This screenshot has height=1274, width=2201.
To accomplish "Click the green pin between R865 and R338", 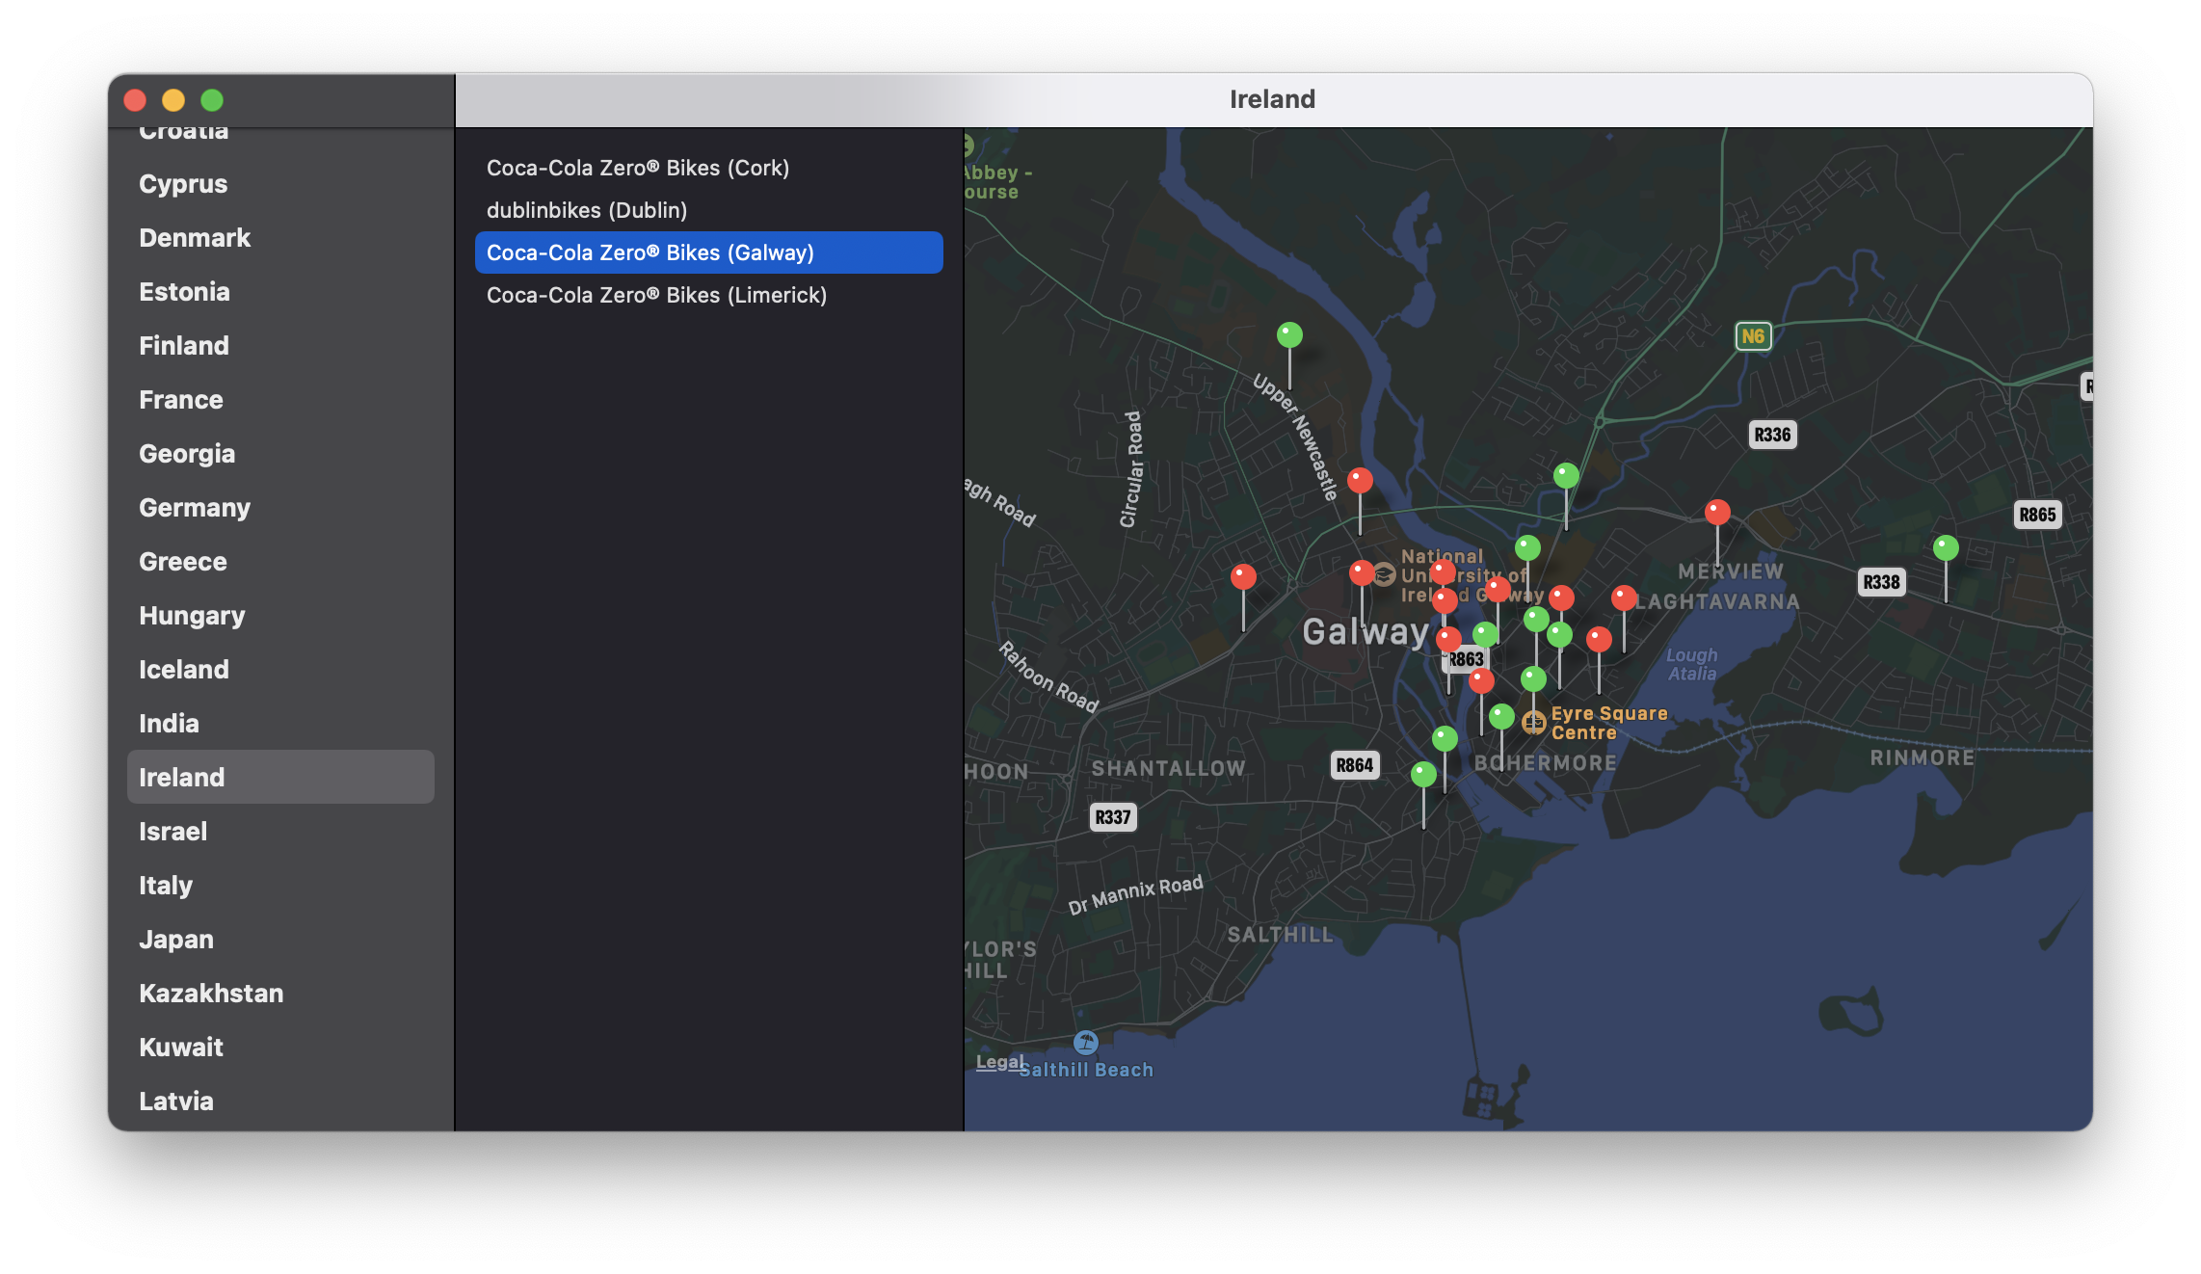I will tap(1946, 548).
